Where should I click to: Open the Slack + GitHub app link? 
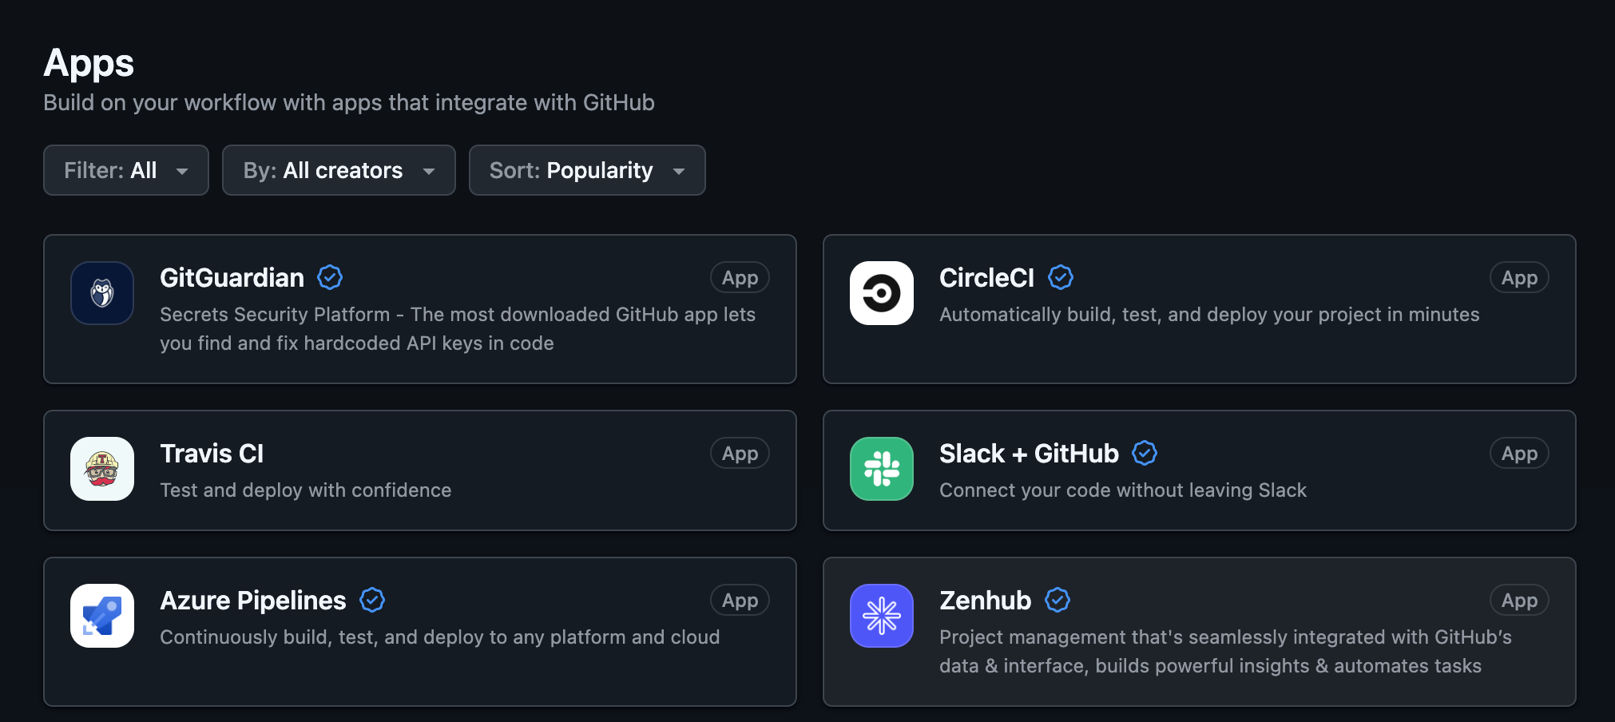[1028, 453]
